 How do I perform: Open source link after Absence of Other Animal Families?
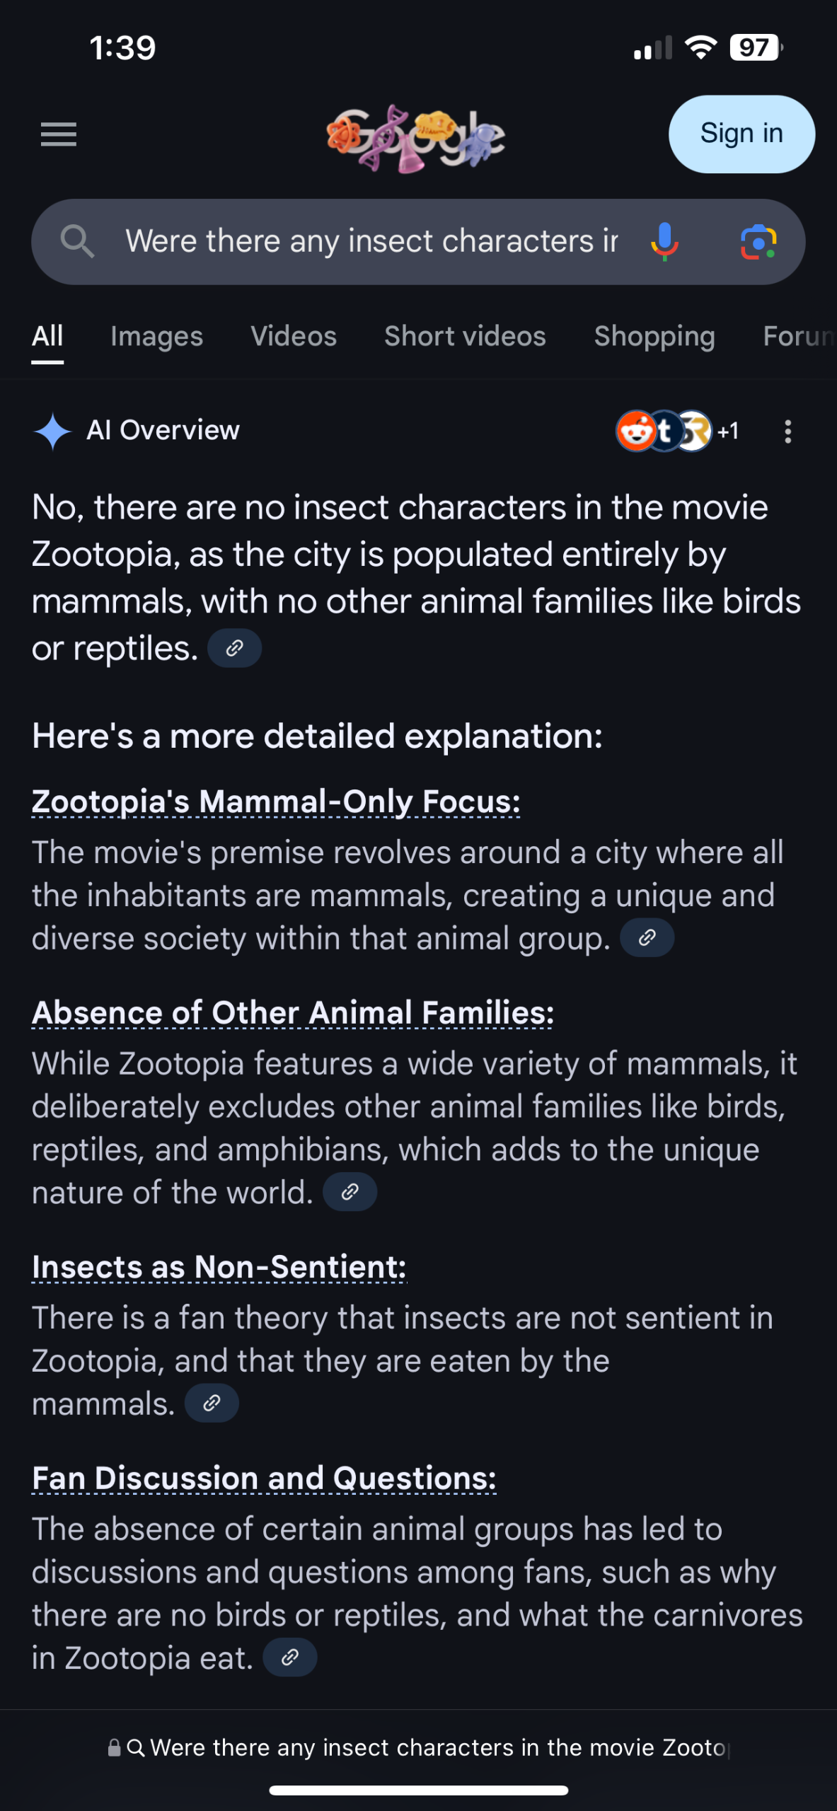click(x=350, y=1192)
